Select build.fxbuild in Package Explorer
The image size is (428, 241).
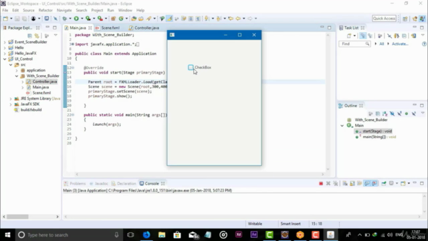tap(31, 110)
